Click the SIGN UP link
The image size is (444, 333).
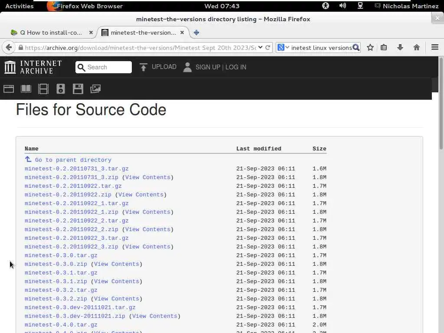click(x=208, y=67)
